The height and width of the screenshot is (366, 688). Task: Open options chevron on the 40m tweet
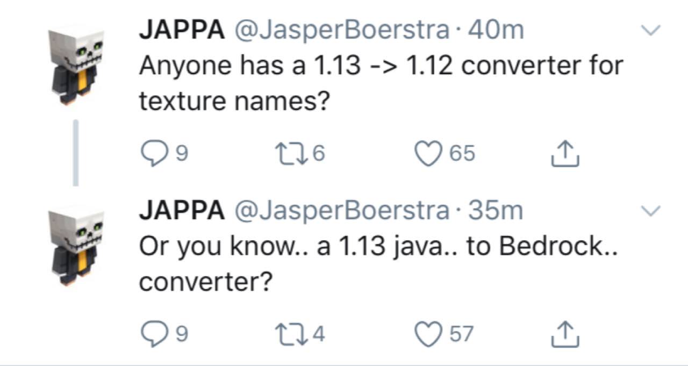pos(651,31)
